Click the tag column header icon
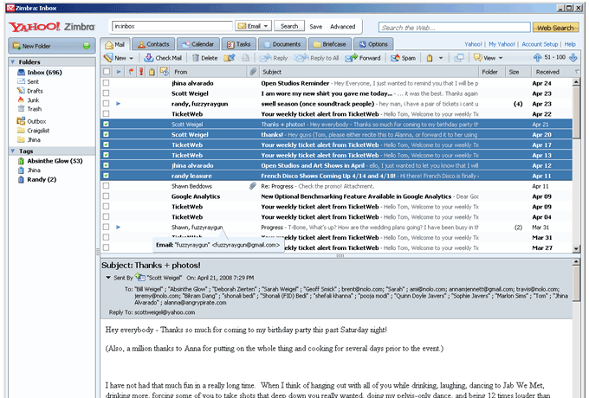This screenshot has height=398, width=589. pos(152,72)
